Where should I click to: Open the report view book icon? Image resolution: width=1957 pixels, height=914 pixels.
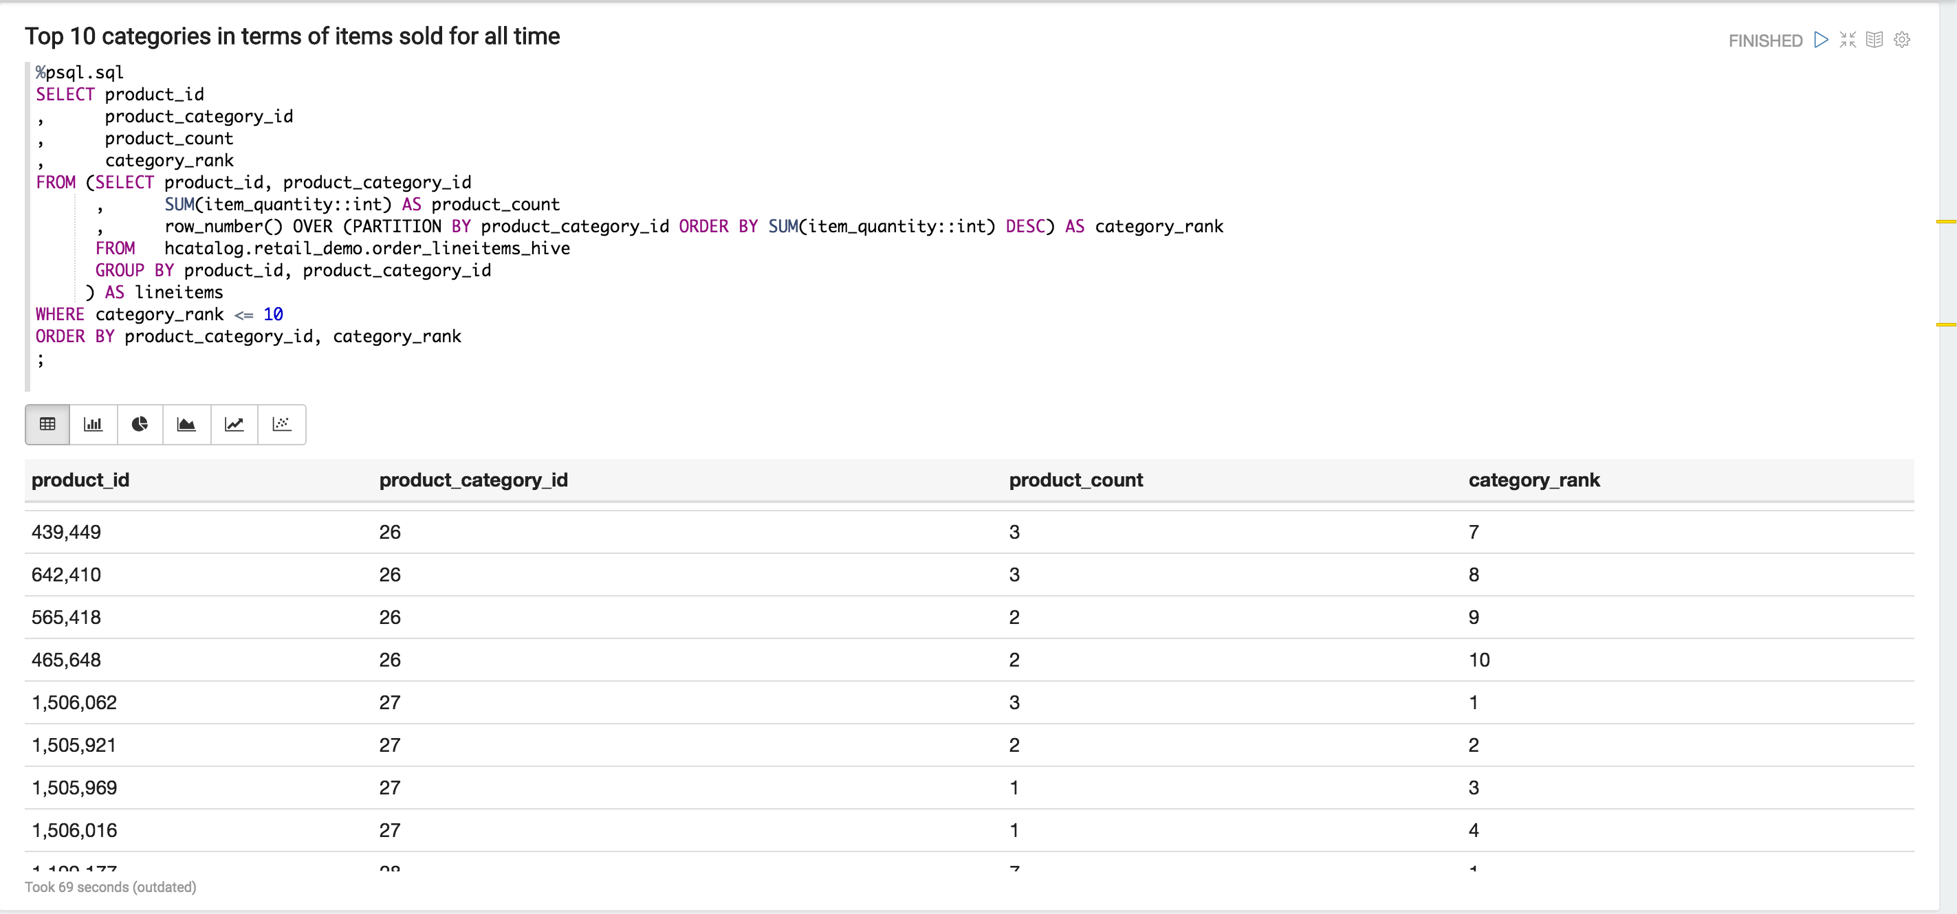coord(1875,39)
